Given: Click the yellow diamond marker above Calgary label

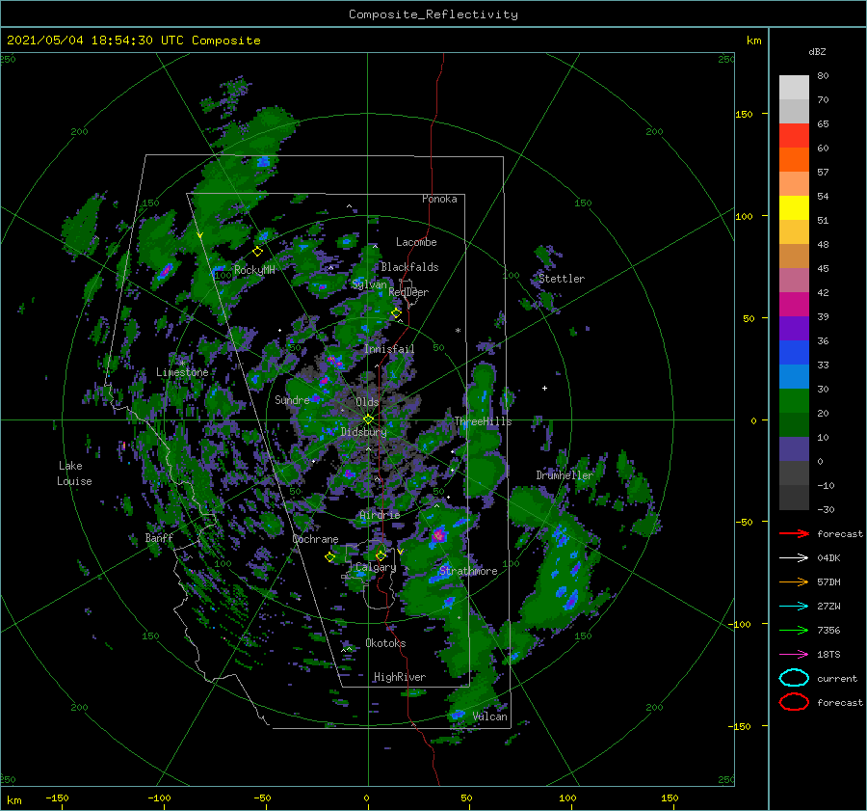Looking at the screenshot, I should [381, 555].
